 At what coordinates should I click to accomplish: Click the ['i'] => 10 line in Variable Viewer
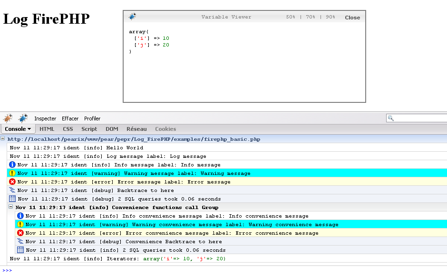tap(152, 38)
